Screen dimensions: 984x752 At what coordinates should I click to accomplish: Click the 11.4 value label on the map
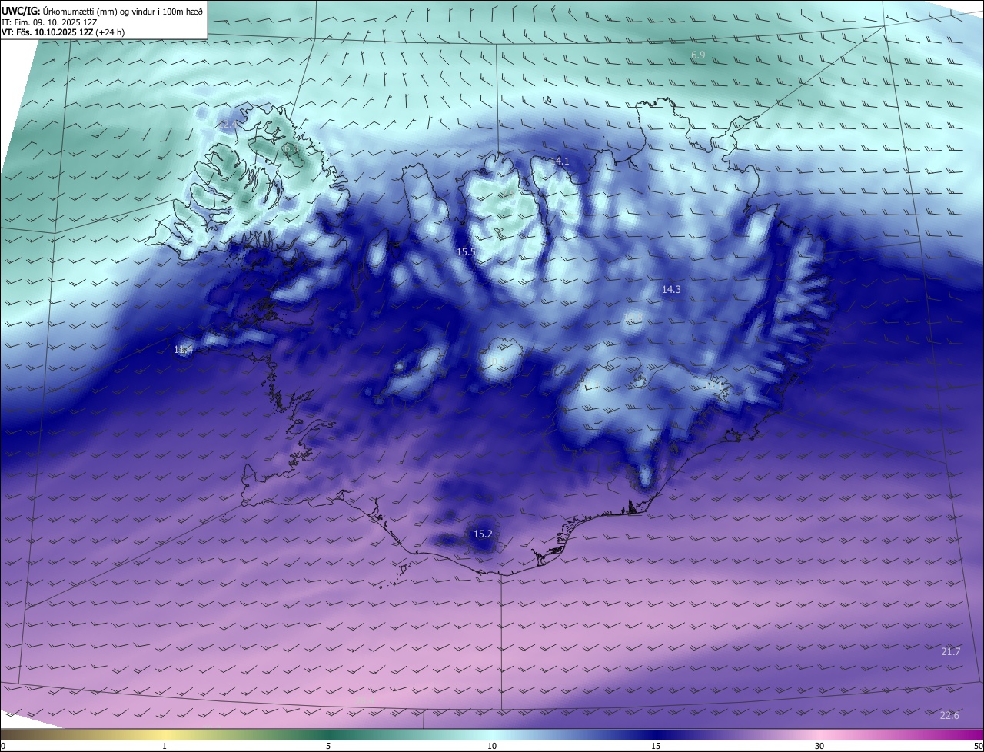click(183, 349)
